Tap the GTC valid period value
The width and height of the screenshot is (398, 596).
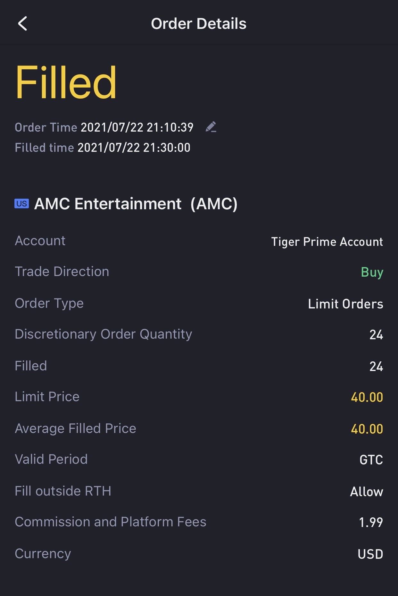[x=371, y=460]
